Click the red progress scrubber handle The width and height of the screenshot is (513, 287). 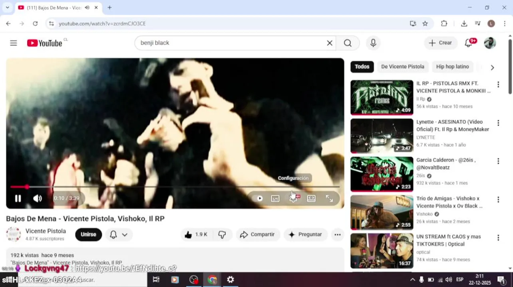point(27,187)
